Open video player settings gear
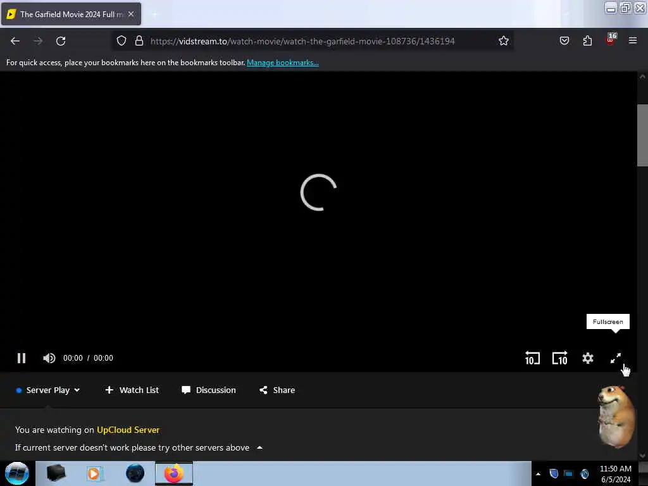The height and width of the screenshot is (486, 648). (588, 358)
